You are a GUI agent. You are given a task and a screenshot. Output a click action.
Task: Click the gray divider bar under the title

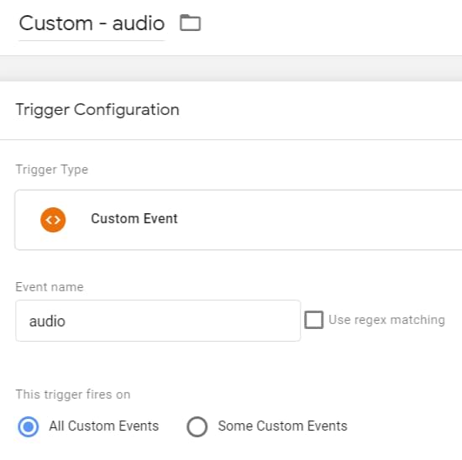[x=231, y=68]
